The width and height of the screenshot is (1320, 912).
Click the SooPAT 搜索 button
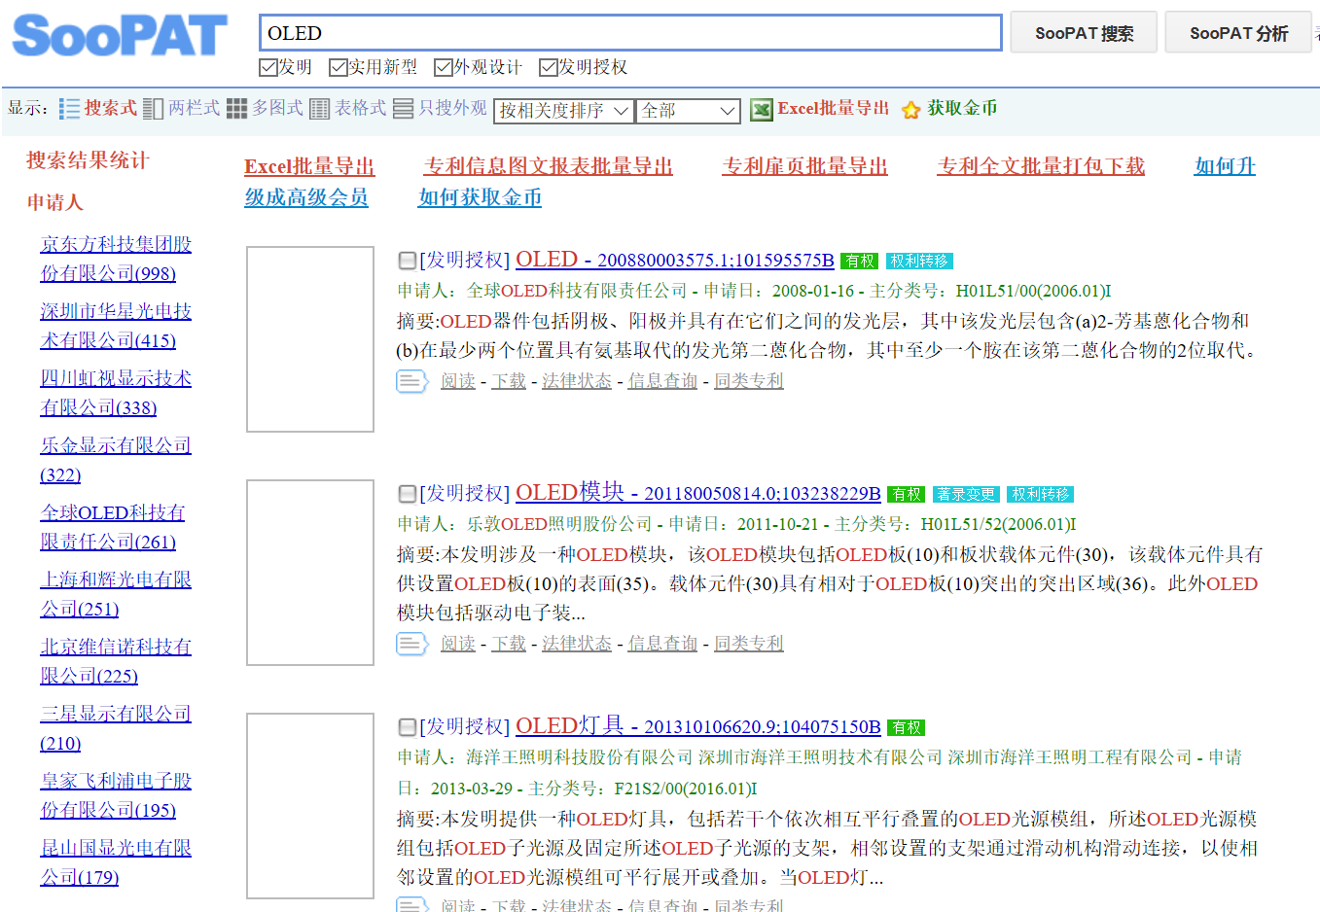pyautogui.click(x=1084, y=33)
